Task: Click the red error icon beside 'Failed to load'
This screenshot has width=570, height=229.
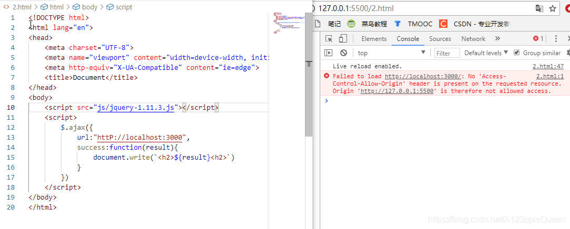Action: [327, 76]
